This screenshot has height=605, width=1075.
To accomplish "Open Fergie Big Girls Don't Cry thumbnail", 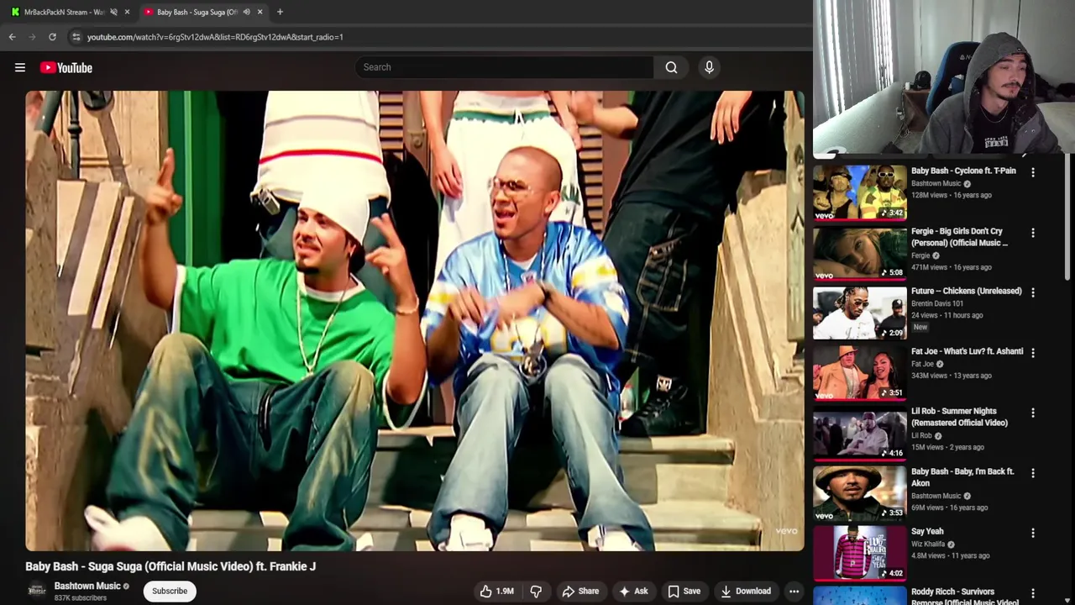I will (x=859, y=253).
